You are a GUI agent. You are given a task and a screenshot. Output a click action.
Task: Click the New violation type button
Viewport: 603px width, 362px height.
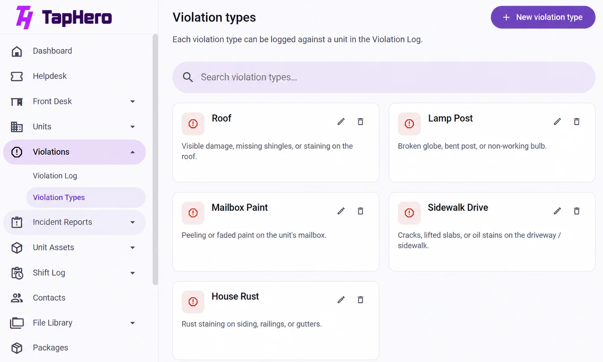(x=543, y=17)
